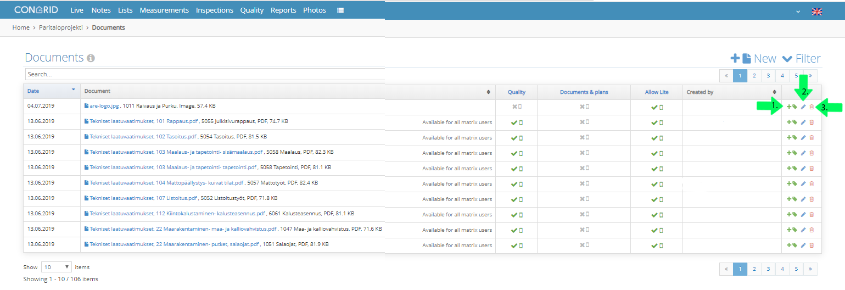Viewport: 845px width, 290px height.
Task: Open the Inspections menu
Action: [215, 10]
